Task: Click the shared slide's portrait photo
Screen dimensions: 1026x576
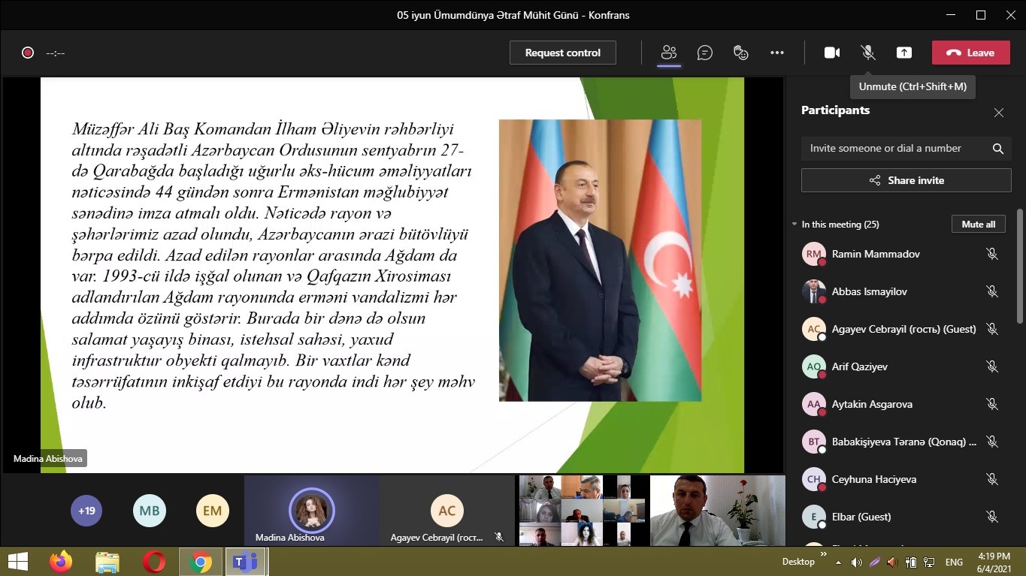Action: pos(600,260)
